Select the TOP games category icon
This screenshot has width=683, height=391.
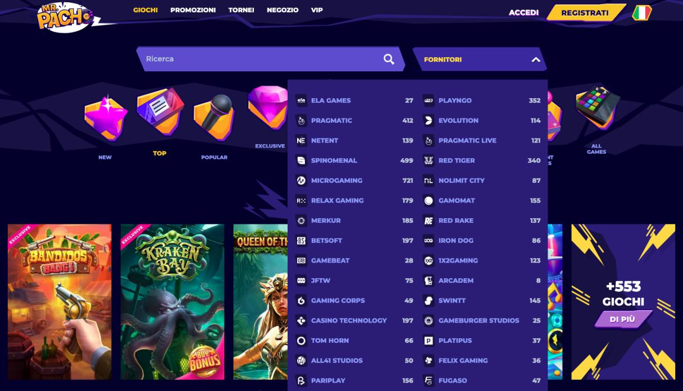(160, 111)
